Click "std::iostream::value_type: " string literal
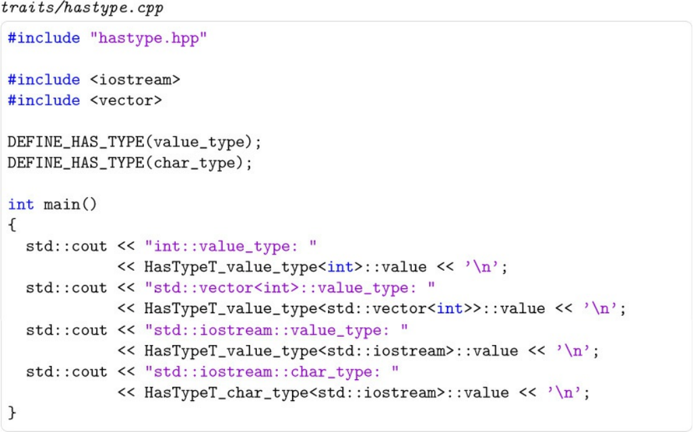The image size is (693, 432). point(277,330)
